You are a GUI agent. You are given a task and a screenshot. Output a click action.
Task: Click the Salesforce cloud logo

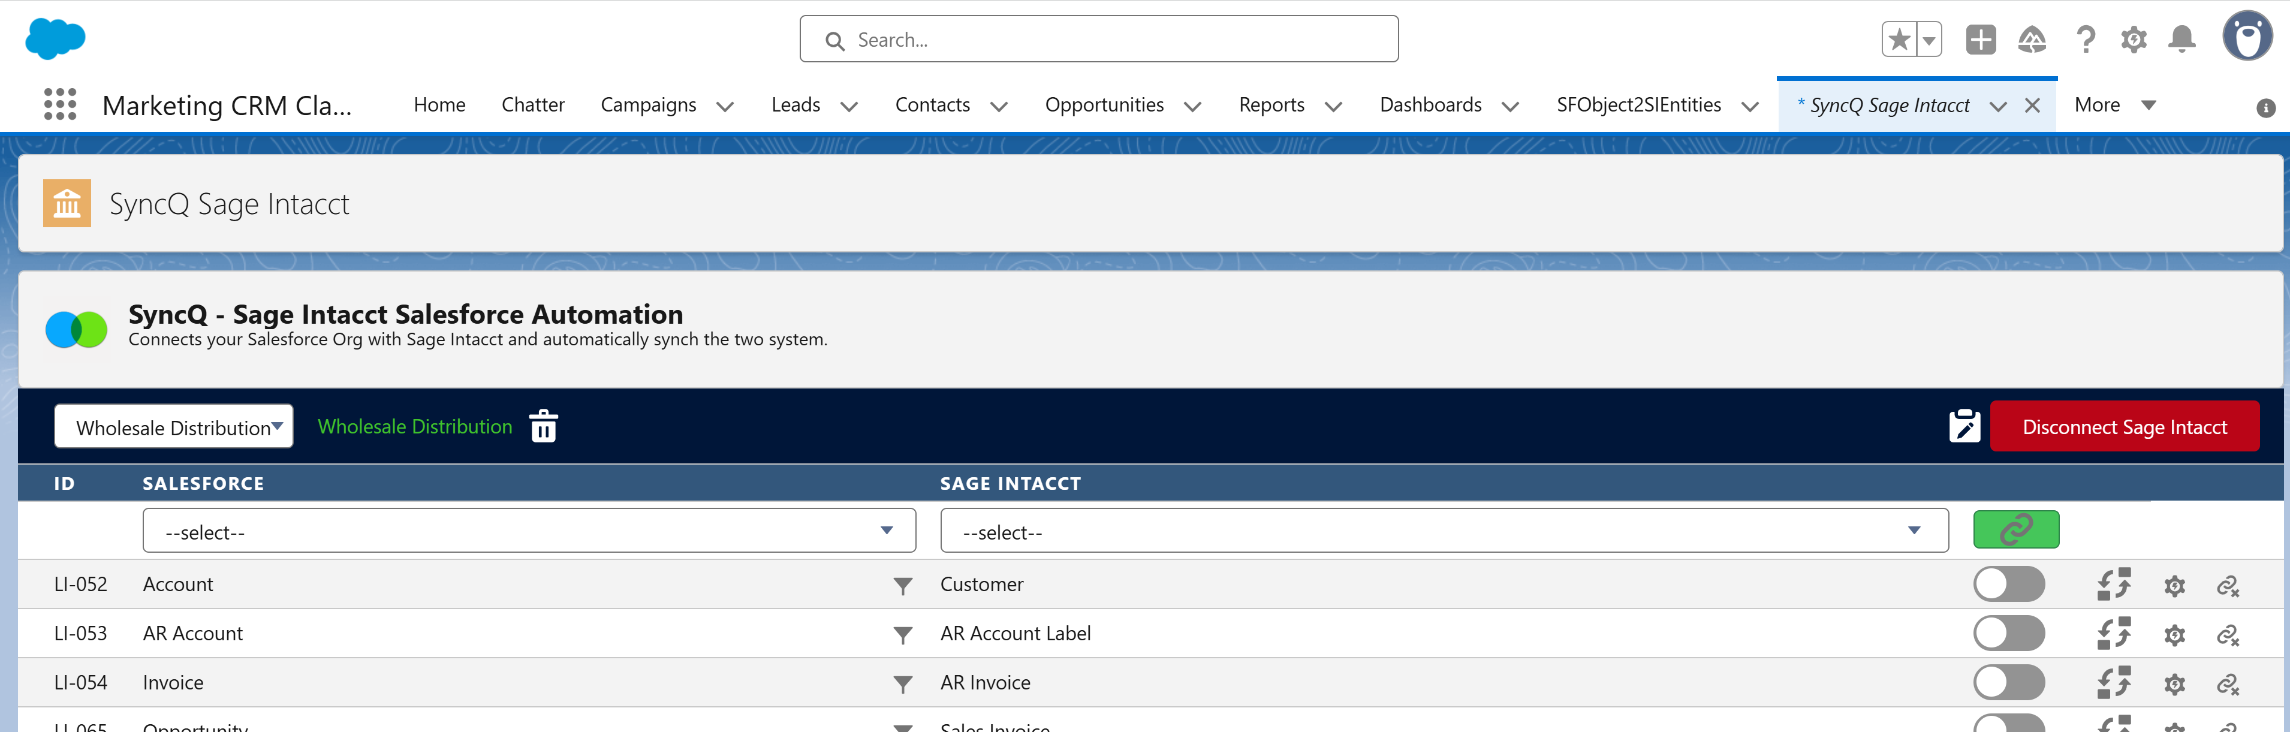click(55, 39)
